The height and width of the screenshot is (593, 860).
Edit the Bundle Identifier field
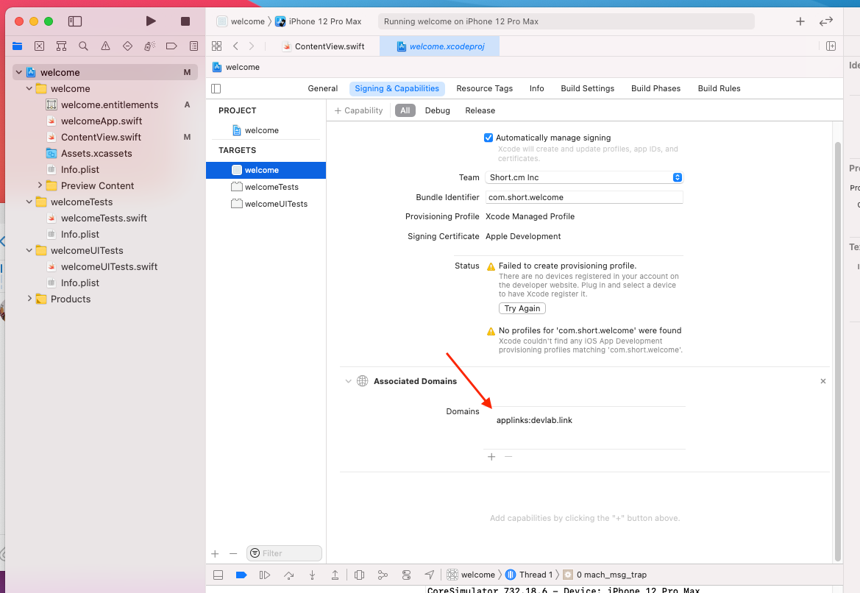[584, 197]
